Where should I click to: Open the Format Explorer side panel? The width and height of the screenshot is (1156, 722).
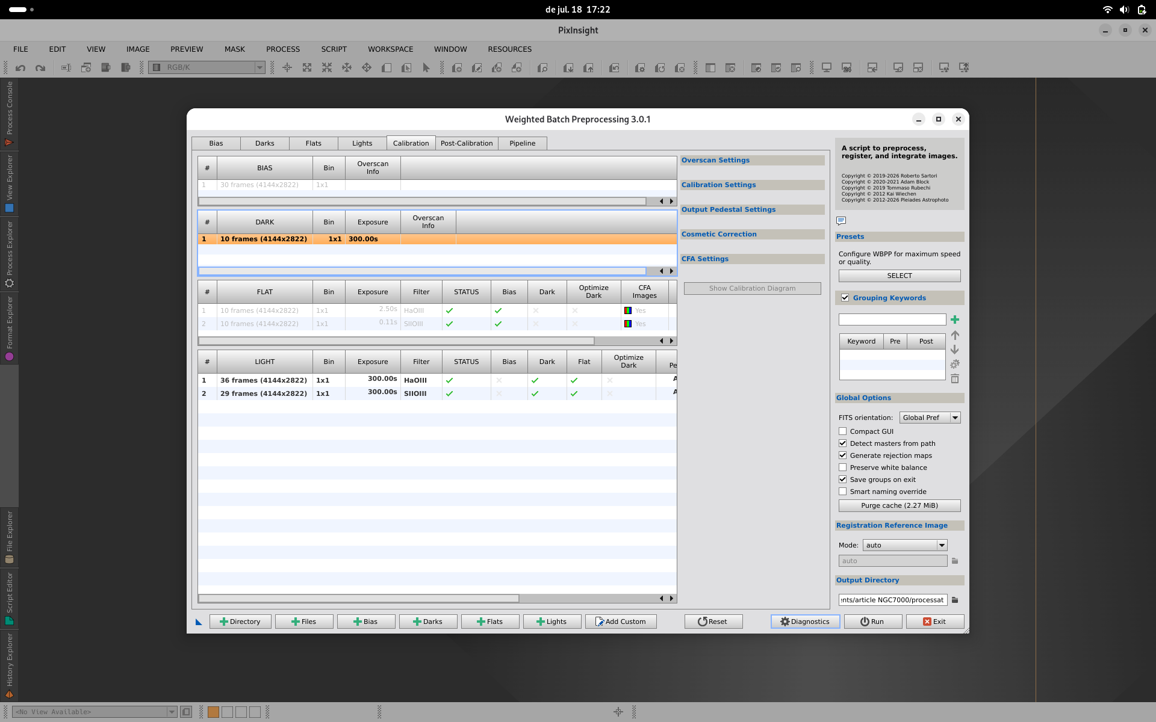(9, 329)
